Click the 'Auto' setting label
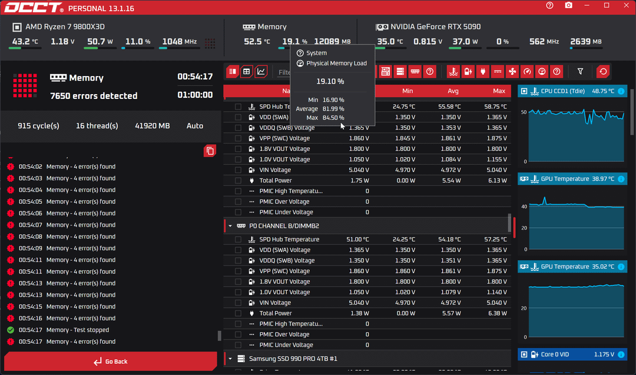The image size is (636, 375). tap(195, 126)
